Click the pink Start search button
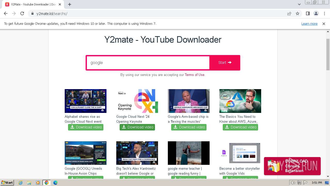The height and width of the screenshot is (186, 330). [225, 63]
